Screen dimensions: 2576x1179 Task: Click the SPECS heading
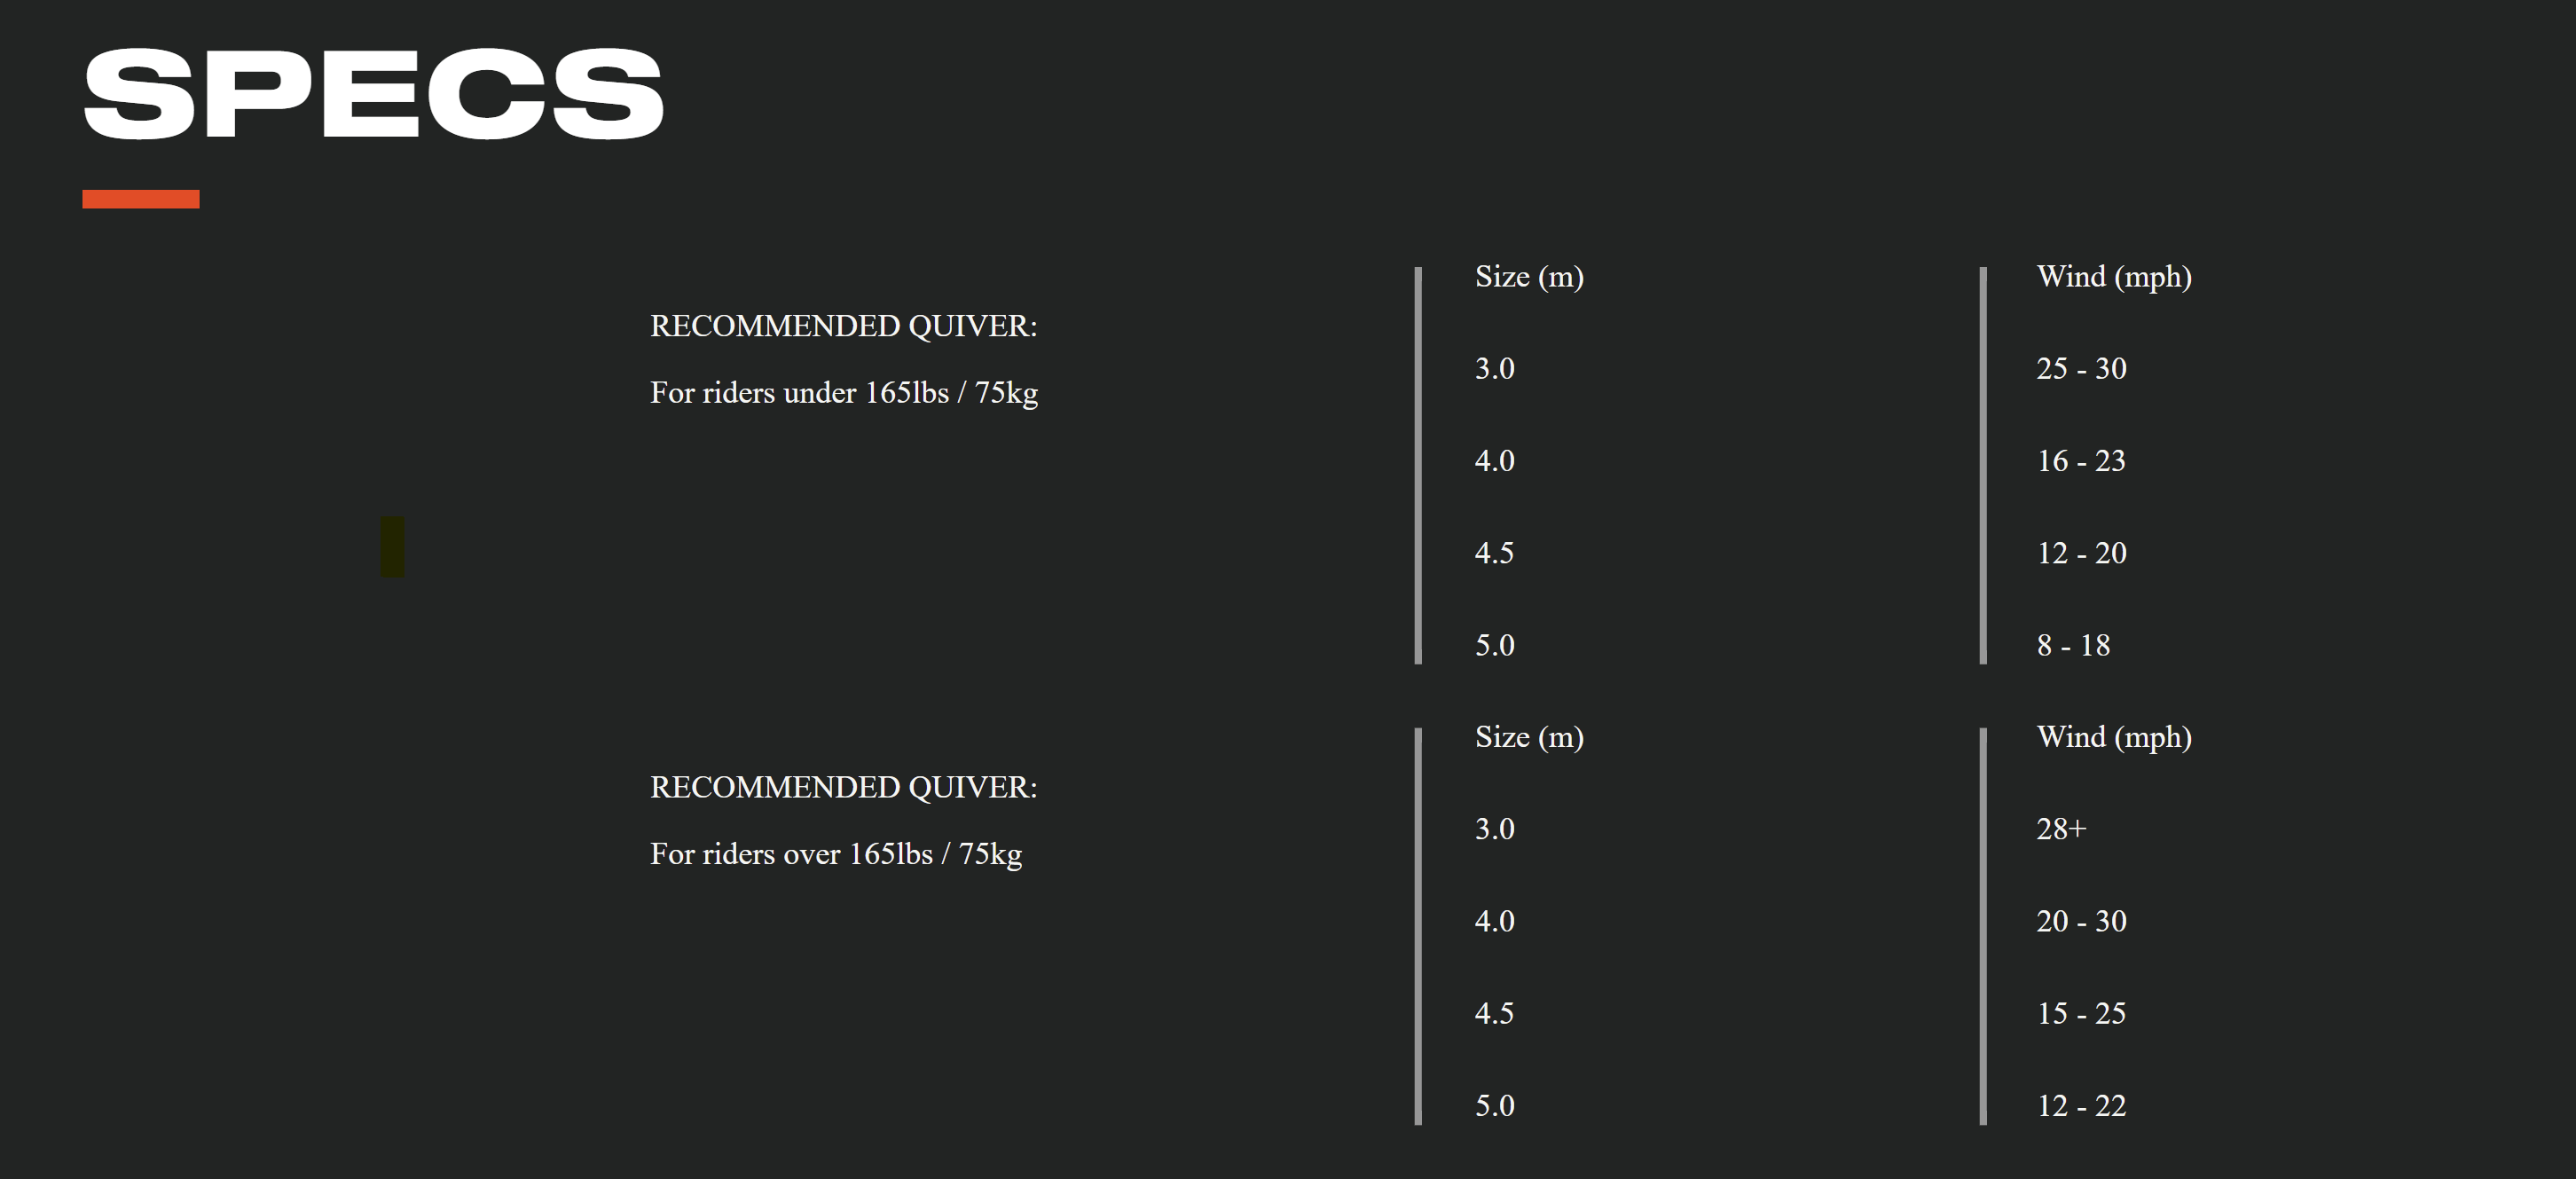point(373,94)
